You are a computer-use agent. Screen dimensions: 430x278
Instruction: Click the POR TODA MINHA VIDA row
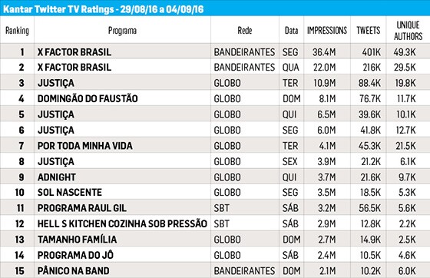pyautogui.click(x=215, y=146)
